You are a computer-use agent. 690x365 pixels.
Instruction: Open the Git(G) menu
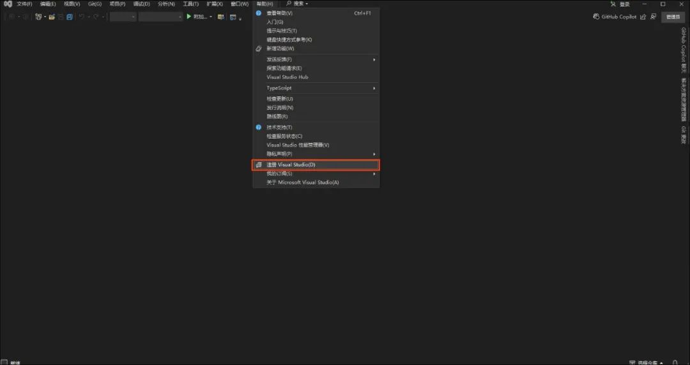click(x=95, y=4)
